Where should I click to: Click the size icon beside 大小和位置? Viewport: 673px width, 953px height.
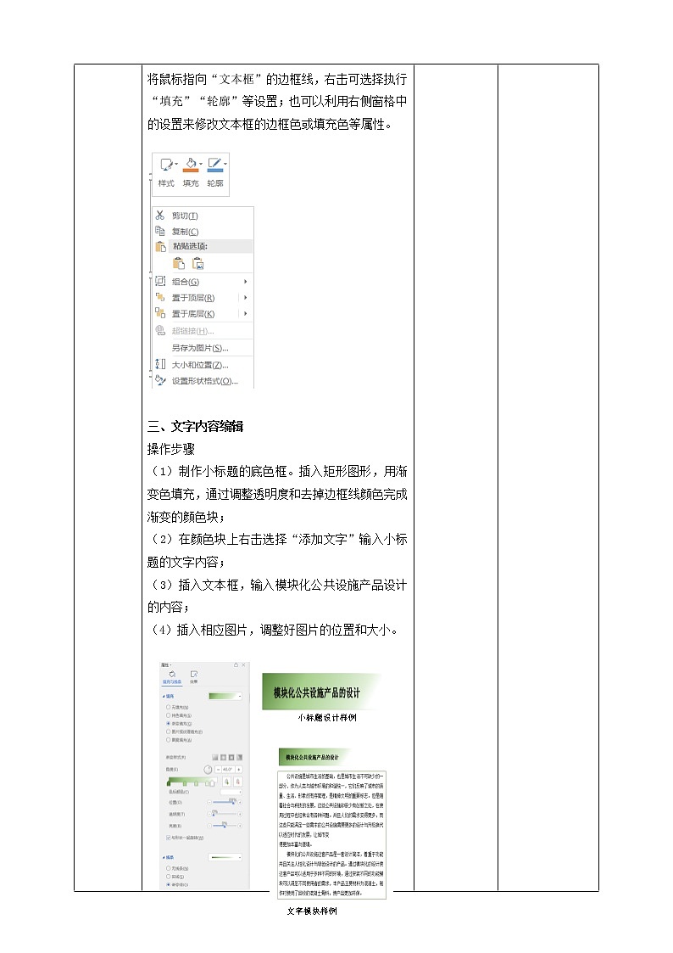point(160,364)
